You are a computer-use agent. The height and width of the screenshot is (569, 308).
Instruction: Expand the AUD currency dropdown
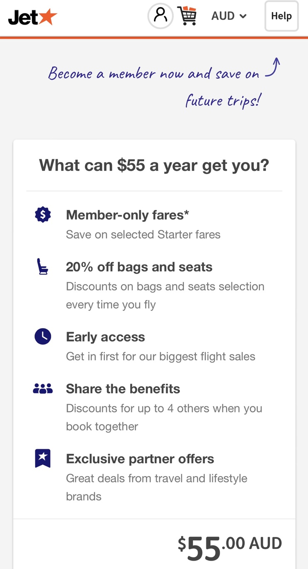click(x=229, y=16)
